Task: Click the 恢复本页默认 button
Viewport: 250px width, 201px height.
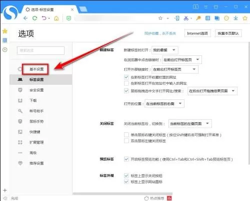Action: (x=228, y=33)
